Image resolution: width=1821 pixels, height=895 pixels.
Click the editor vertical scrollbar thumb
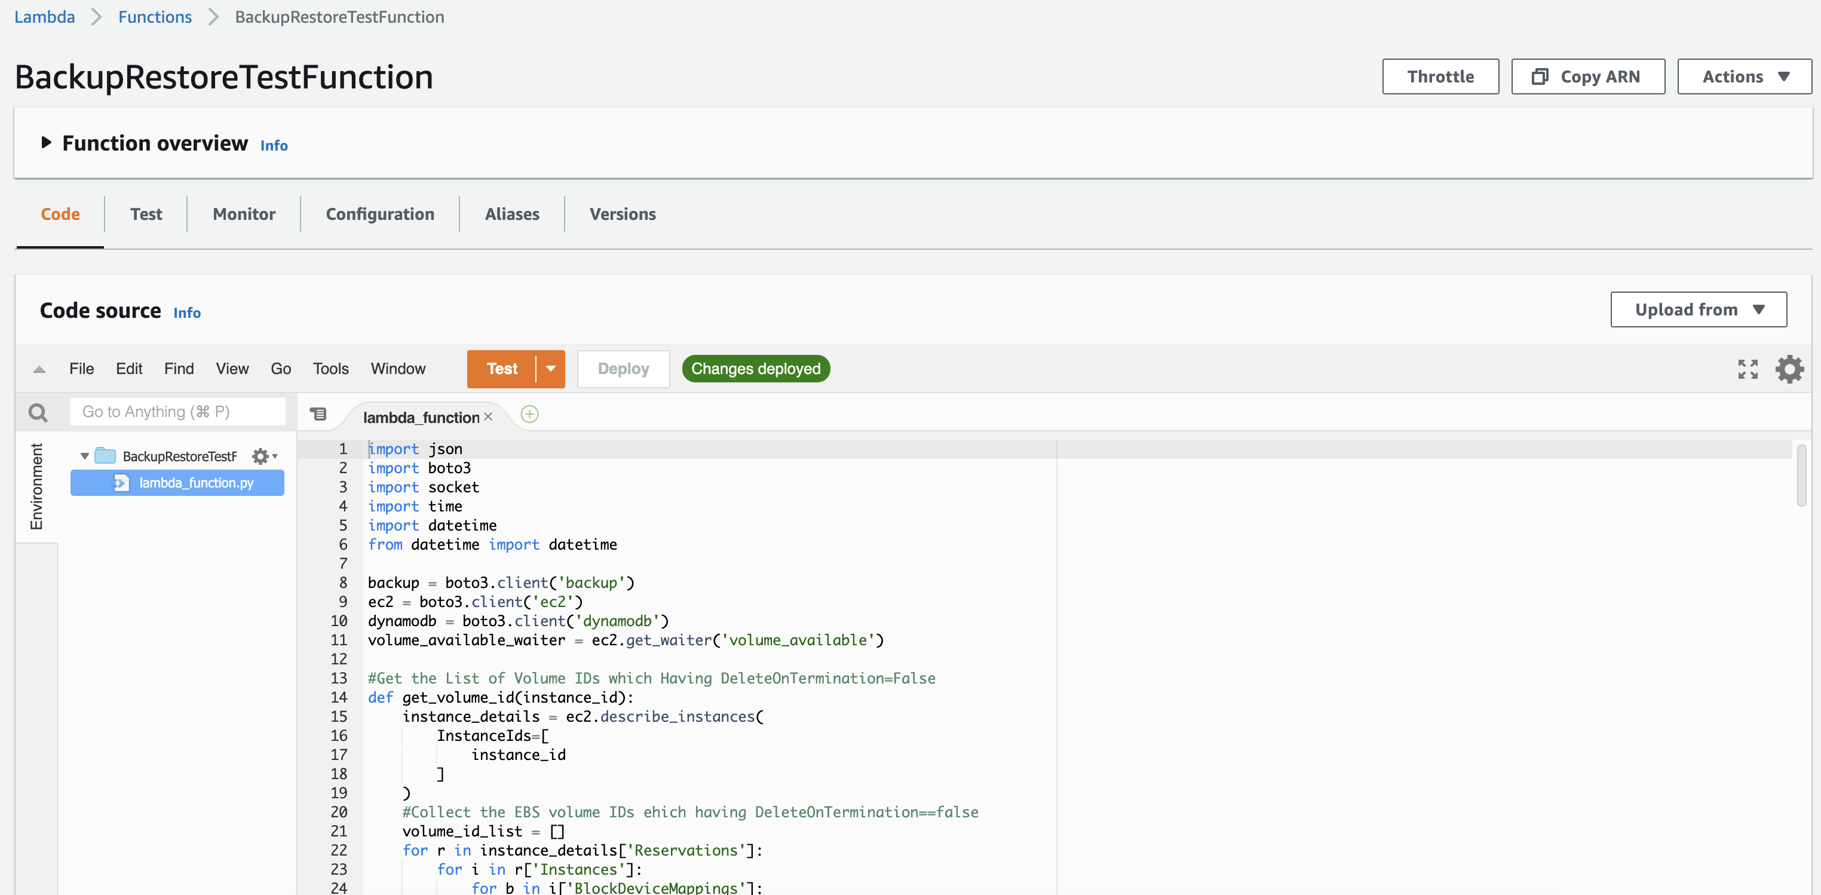[1801, 476]
